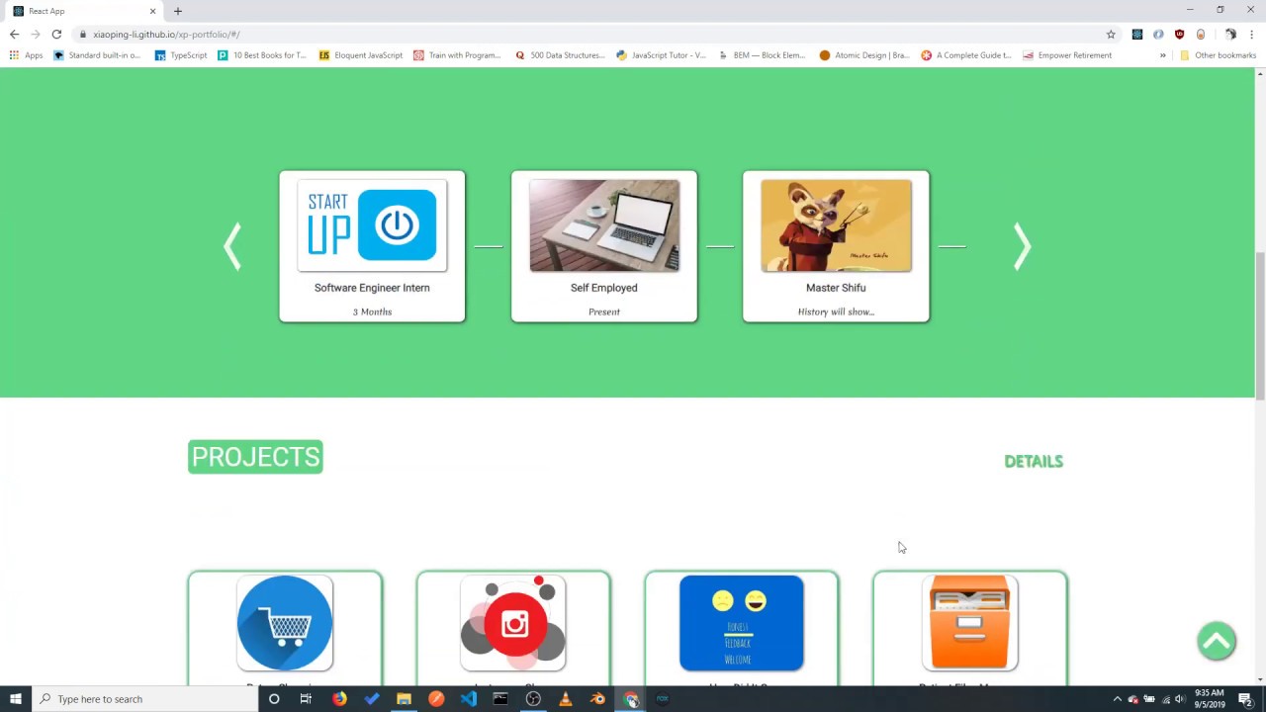The image size is (1266, 712).
Task: Open the Apps bookmarks shortcut
Action: (27, 55)
